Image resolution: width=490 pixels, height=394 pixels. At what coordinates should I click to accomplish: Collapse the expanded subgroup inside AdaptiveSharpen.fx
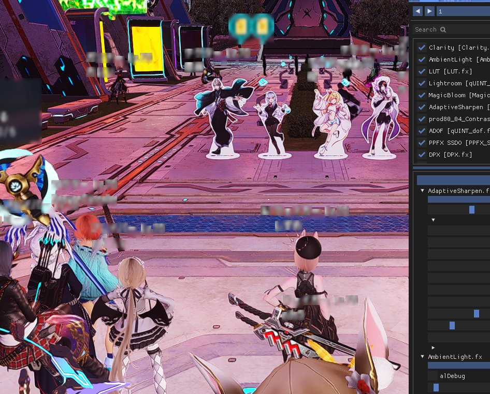pos(433,220)
